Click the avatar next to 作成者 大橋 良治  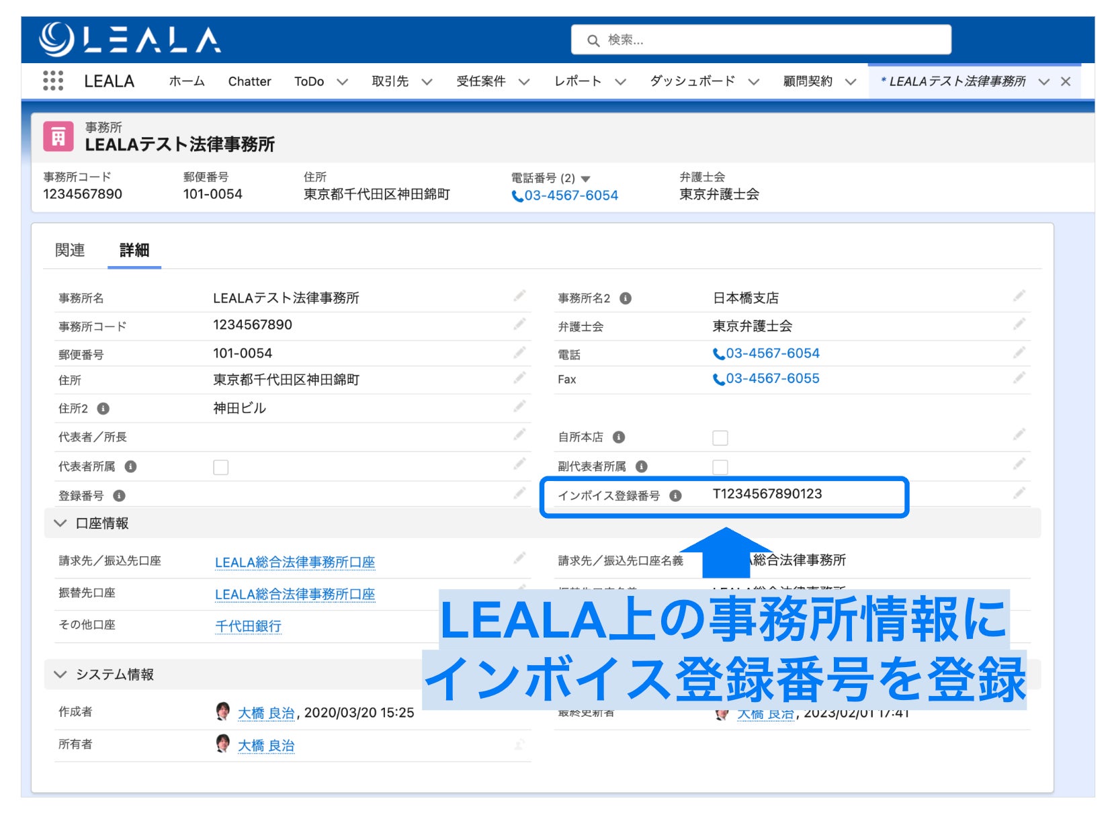(x=223, y=711)
